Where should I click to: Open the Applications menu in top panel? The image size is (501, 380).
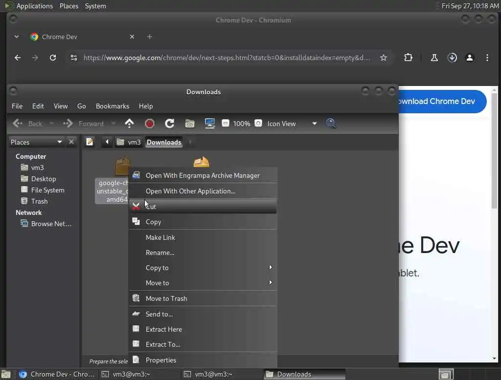coord(35,6)
